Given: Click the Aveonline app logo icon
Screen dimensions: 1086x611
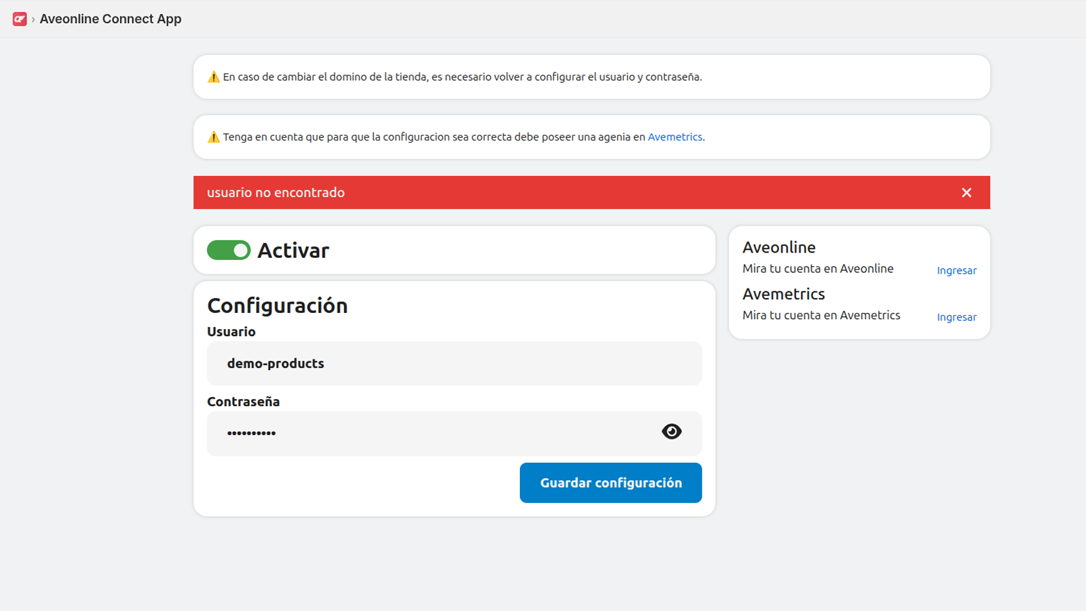Looking at the screenshot, I should [x=19, y=19].
